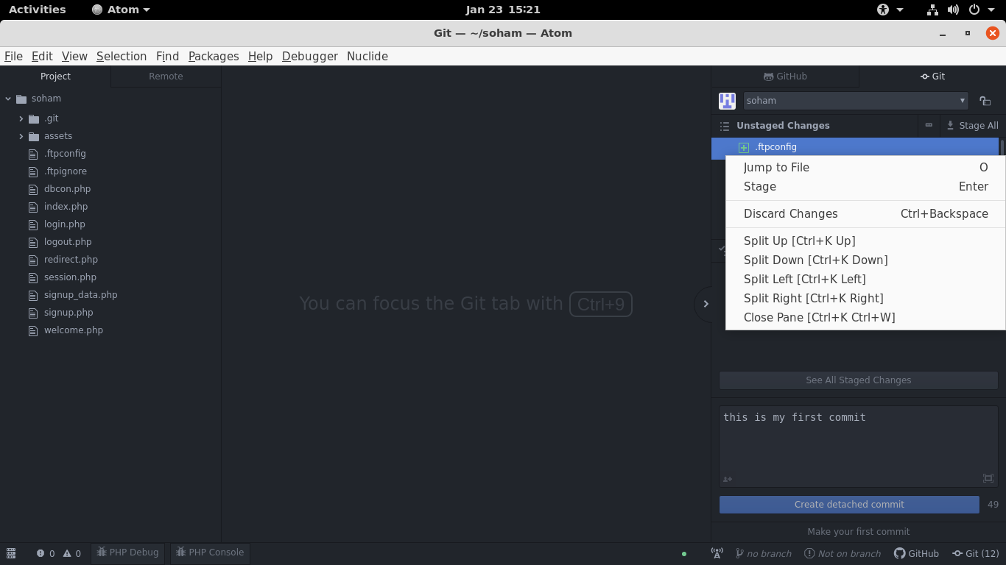Select dbcon.php in the project tree
The width and height of the screenshot is (1006, 565).
(67, 189)
